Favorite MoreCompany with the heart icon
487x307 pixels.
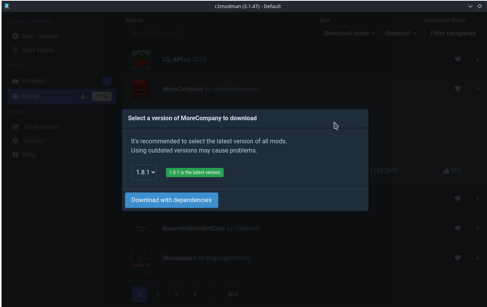coord(457,89)
